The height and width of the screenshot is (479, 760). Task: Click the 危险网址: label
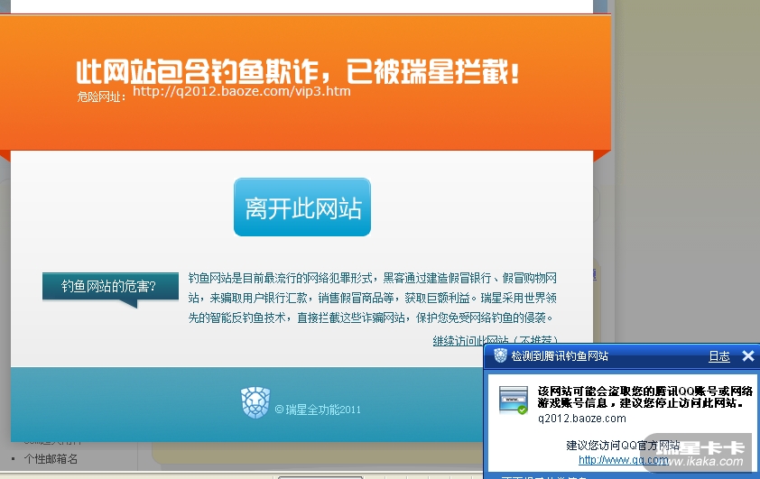point(101,97)
